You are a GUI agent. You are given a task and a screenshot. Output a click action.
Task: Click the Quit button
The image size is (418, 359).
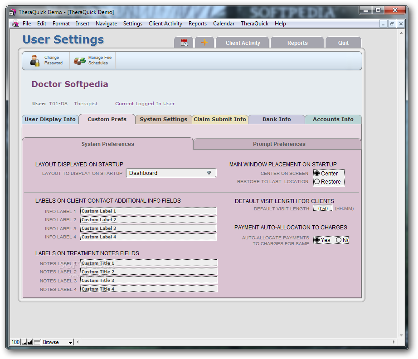pyautogui.click(x=343, y=43)
